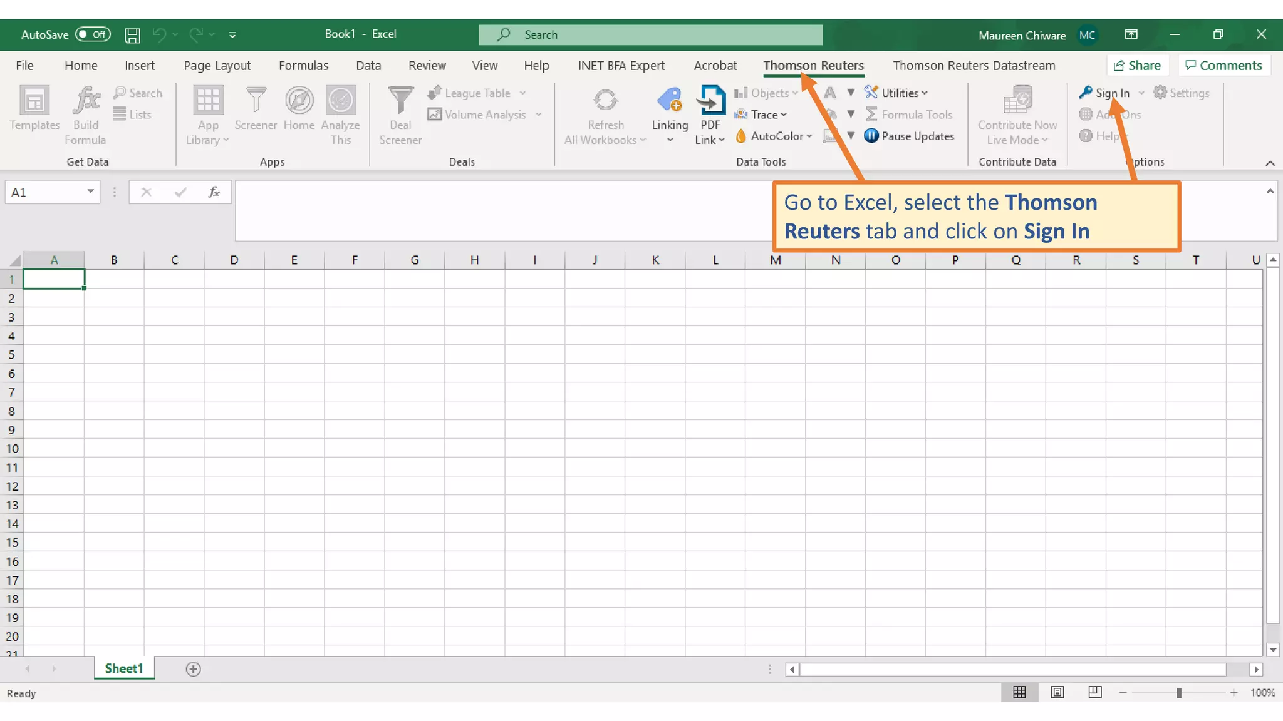Click League Table icon
Screen dimensions: 1283x721
click(435, 93)
